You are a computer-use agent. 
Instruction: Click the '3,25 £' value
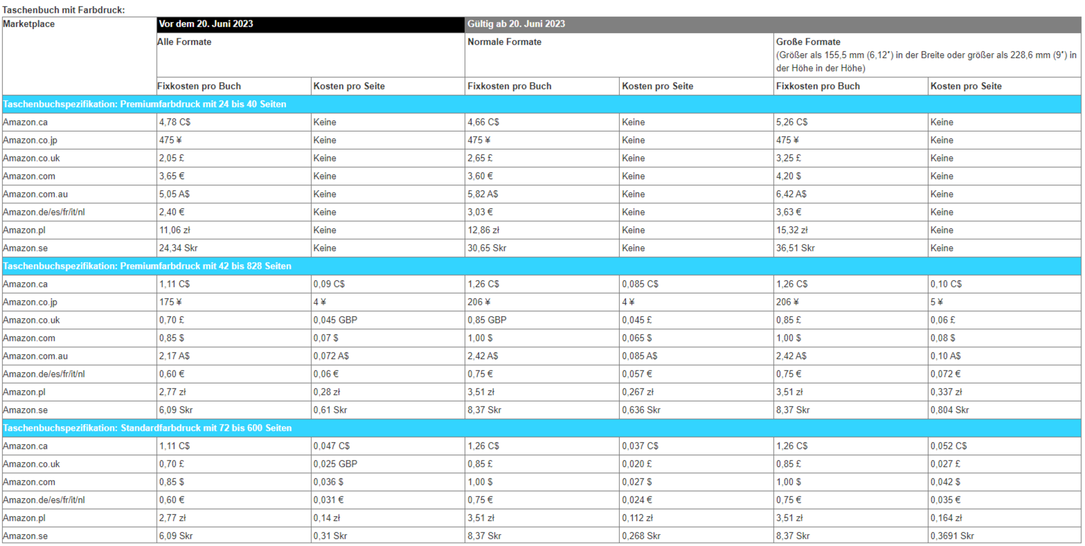pyautogui.click(x=788, y=158)
